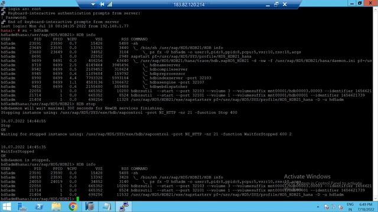The image size is (378, 212).
Task: Close the 183.82.120.214 remote session
Action: tap(285, 4)
